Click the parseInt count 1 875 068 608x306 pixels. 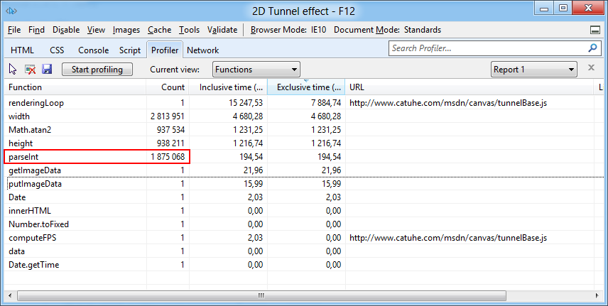click(168, 157)
